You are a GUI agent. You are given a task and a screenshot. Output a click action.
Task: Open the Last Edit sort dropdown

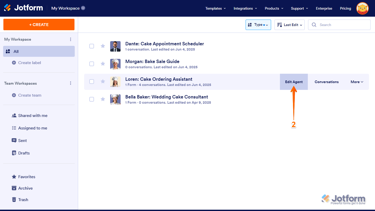[289, 25]
